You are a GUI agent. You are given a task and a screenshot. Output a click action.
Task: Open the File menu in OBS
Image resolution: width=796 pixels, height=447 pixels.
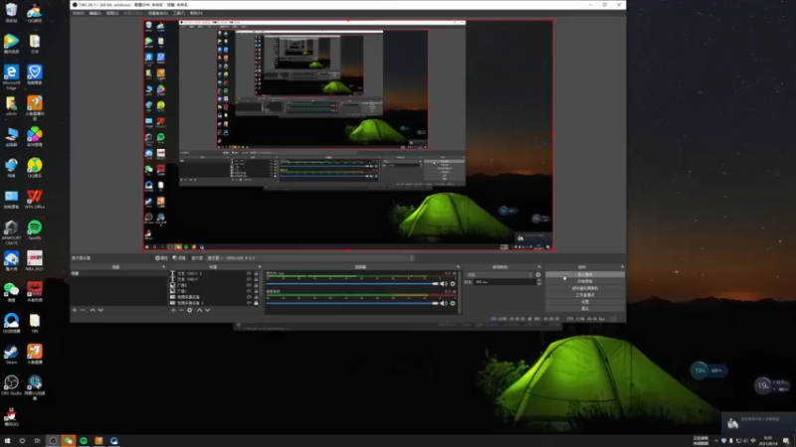click(79, 13)
